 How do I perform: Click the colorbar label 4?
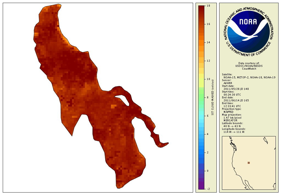(x=208, y=134)
